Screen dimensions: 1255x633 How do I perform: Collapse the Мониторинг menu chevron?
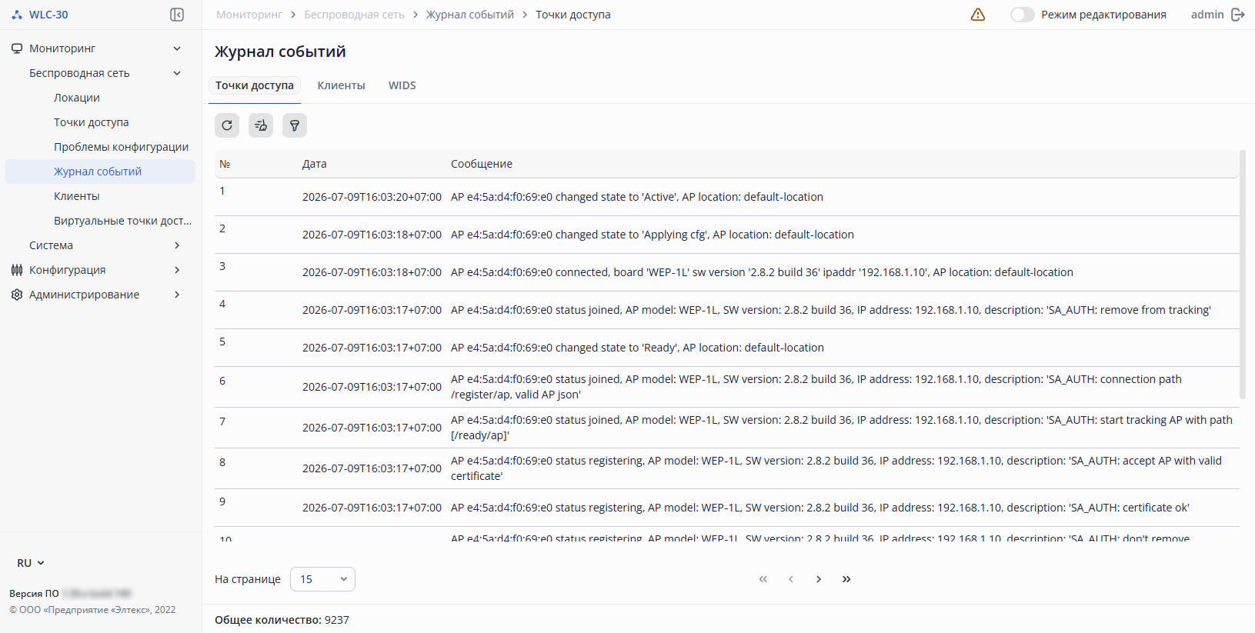[177, 48]
